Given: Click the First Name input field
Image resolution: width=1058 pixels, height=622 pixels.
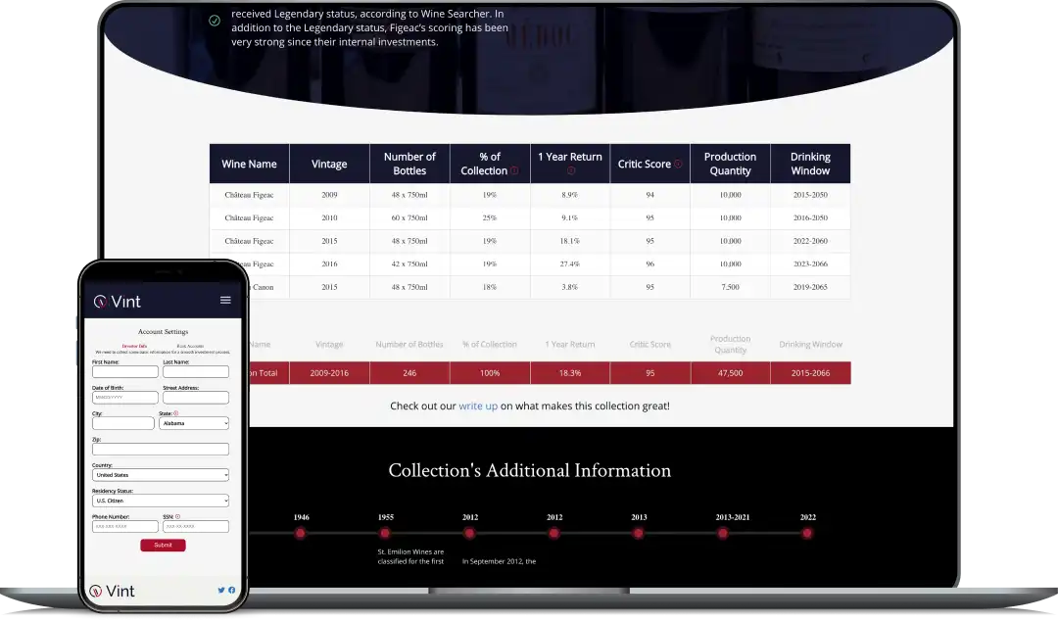Looking at the screenshot, I should click(124, 371).
